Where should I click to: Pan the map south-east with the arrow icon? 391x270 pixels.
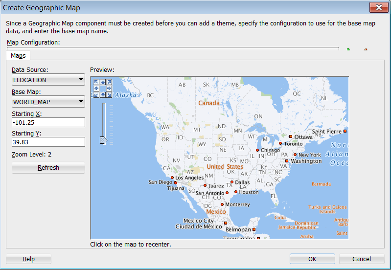(109, 95)
